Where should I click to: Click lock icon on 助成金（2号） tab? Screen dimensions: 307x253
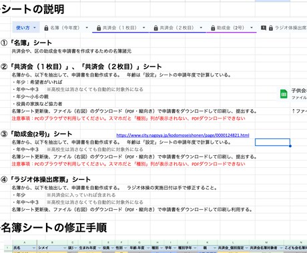click(213, 28)
